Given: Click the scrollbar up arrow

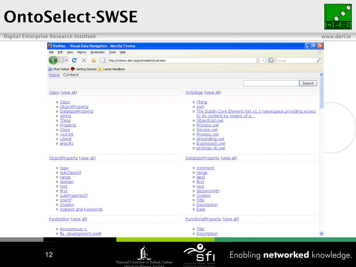Looking at the screenshot, I should point(321,75).
